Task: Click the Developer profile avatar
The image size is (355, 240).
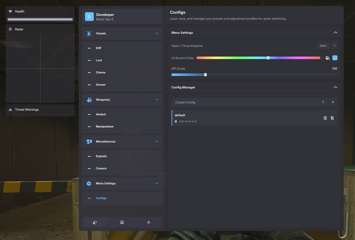Action: click(x=89, y=17)
